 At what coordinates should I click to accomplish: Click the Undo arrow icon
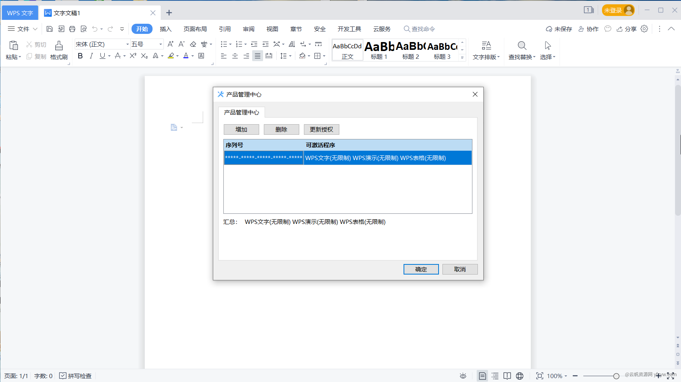pyautogui.click(x=95, y=29)
